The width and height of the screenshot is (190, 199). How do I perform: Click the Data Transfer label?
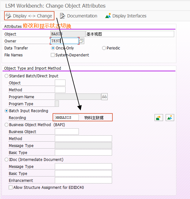click(x=16, y=48)
